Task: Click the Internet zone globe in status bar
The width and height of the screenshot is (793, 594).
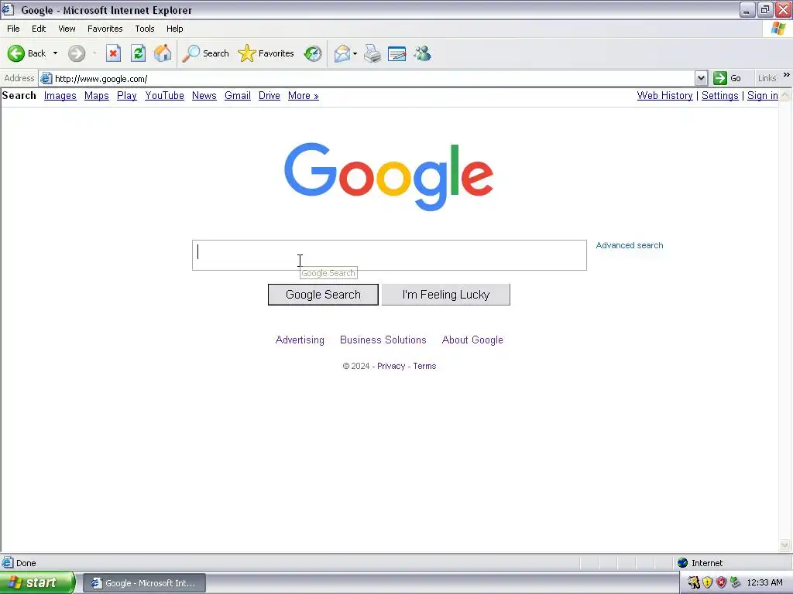Action: [683, 563]
